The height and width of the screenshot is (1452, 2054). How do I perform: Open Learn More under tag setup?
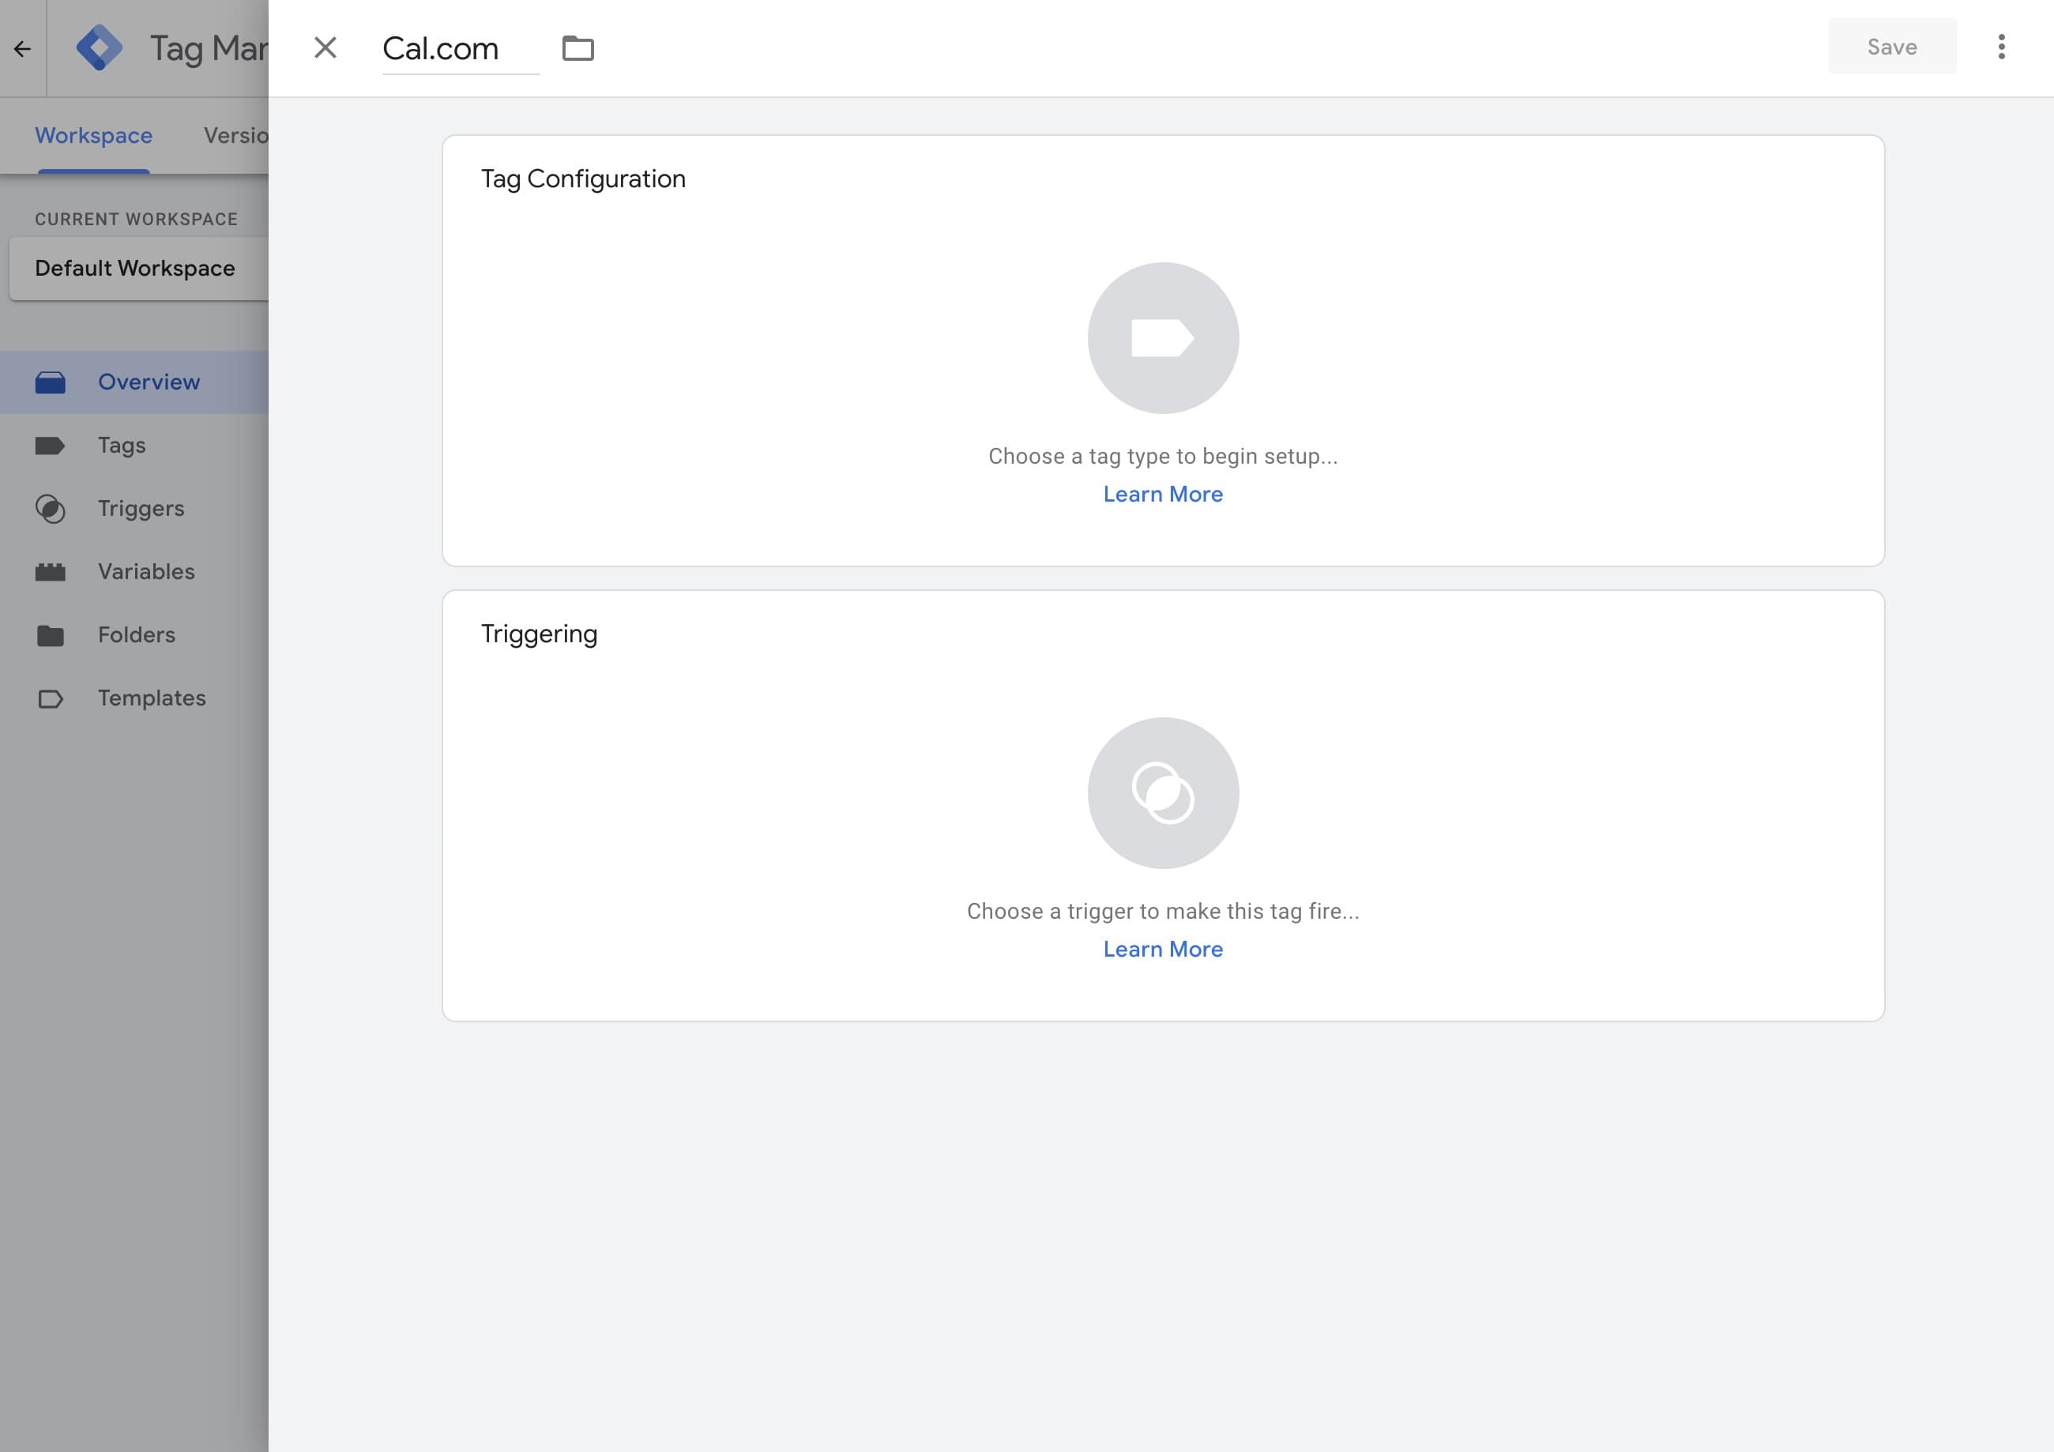1162,494
